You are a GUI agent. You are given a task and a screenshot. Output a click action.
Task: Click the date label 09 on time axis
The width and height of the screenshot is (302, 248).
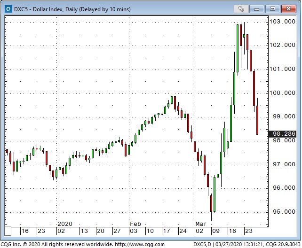click(x=216, y=231)
